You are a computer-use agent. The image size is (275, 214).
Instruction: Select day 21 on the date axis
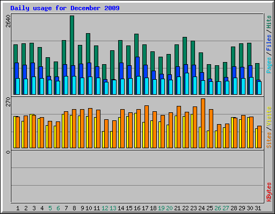pyautogui.click(x=177, y=208)
